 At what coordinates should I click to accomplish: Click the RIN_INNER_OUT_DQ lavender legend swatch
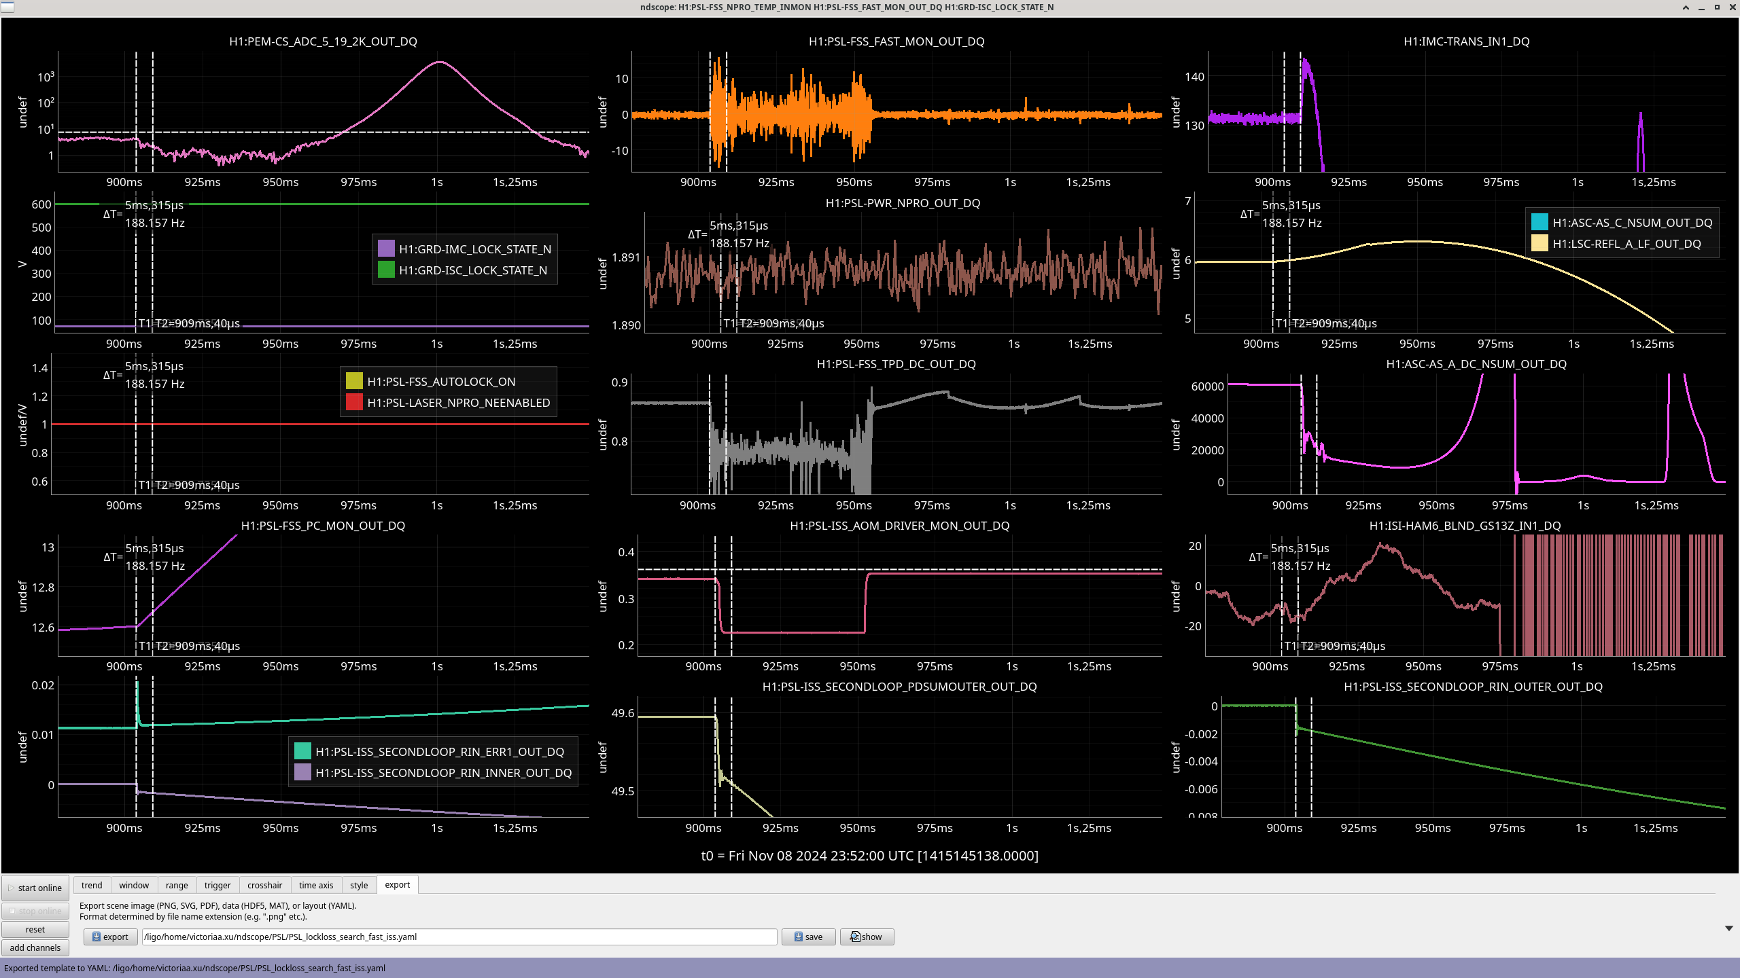click(x=302, y=772)
